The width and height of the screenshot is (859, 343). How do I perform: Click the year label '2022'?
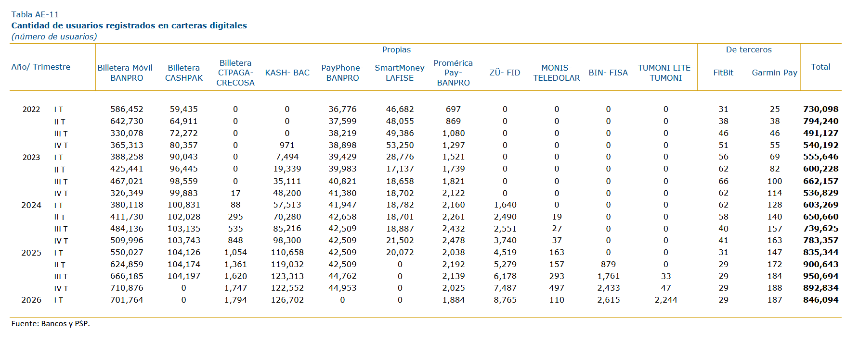coord(31,110)
